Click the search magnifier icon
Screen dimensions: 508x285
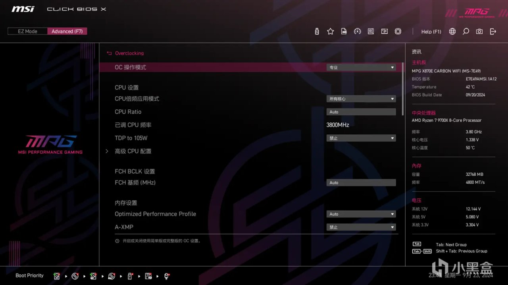pyautogui.click(x=466, y=31)
